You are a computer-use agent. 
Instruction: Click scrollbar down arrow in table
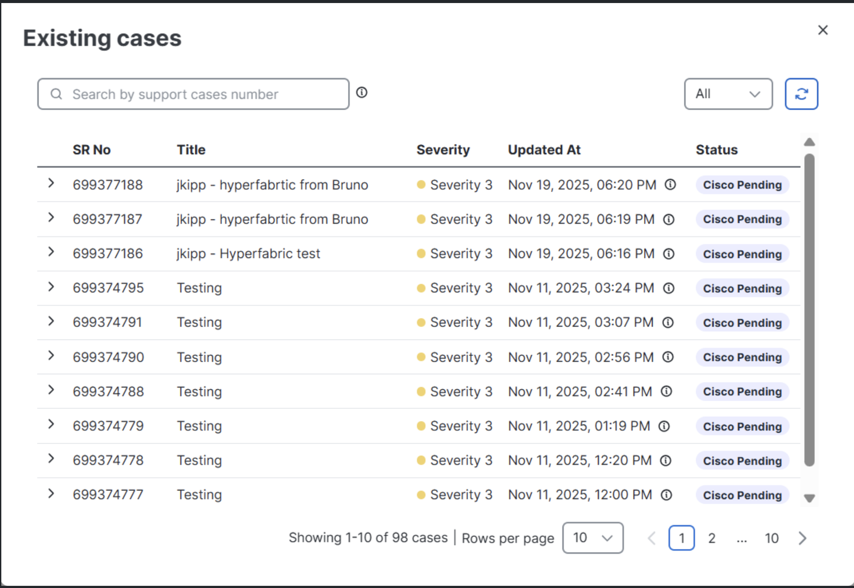point(809,498)
